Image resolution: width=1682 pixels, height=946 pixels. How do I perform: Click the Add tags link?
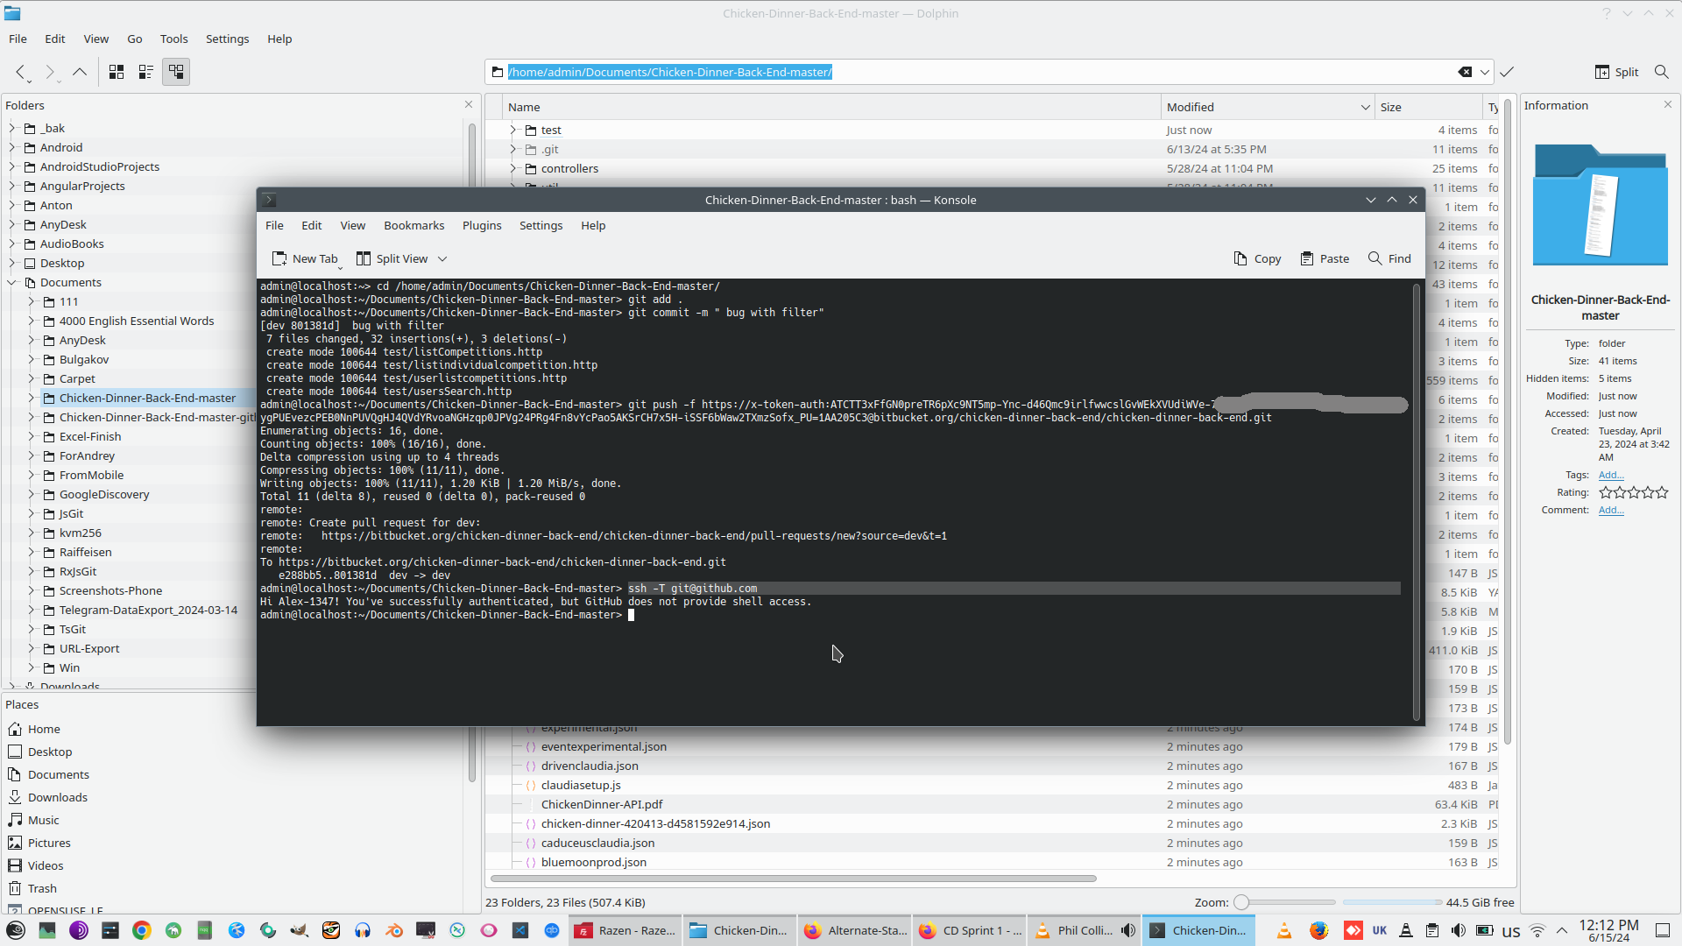tap(1610, 475)
